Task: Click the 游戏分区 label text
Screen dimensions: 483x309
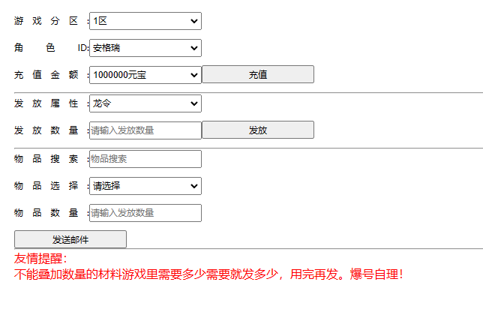Action: pos(46,21)
